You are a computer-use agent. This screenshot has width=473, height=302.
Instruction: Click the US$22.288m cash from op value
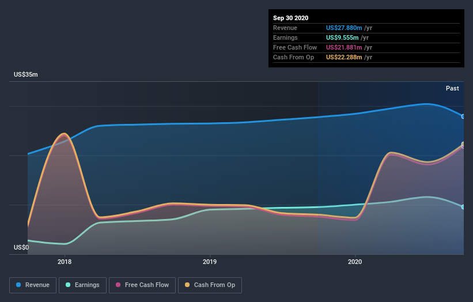(344, 57)
